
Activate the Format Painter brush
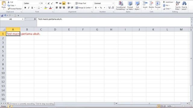(x=14, y=9)
